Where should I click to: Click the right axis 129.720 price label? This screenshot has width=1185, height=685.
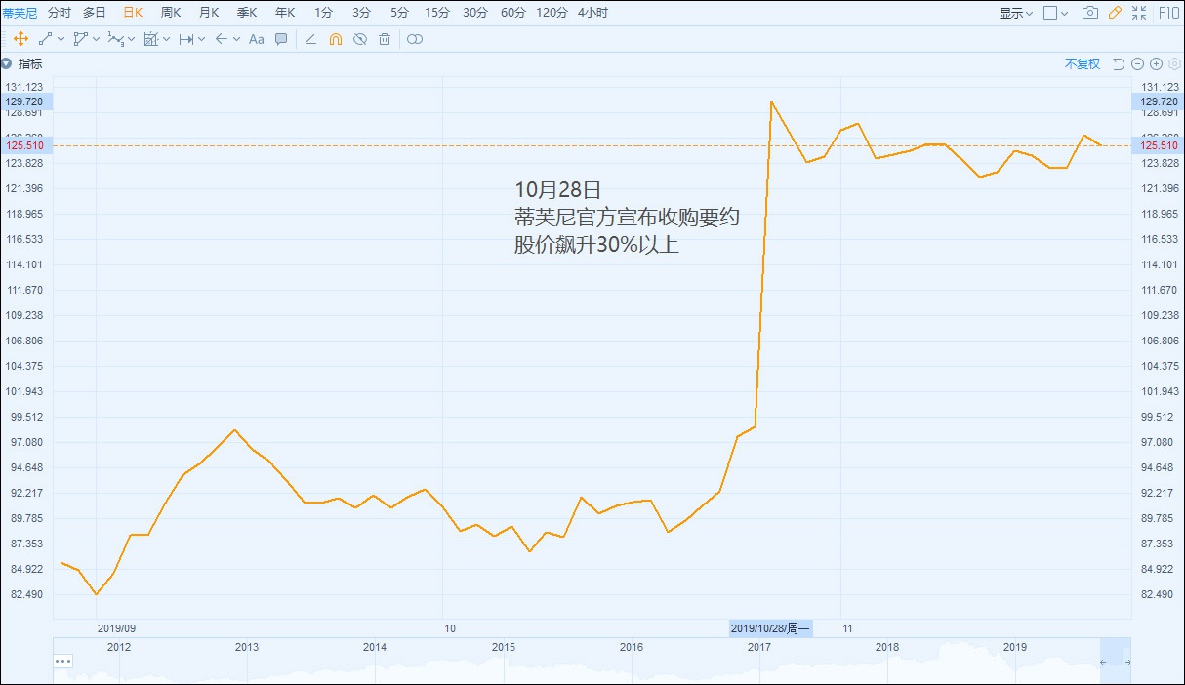pos(1159,101)
